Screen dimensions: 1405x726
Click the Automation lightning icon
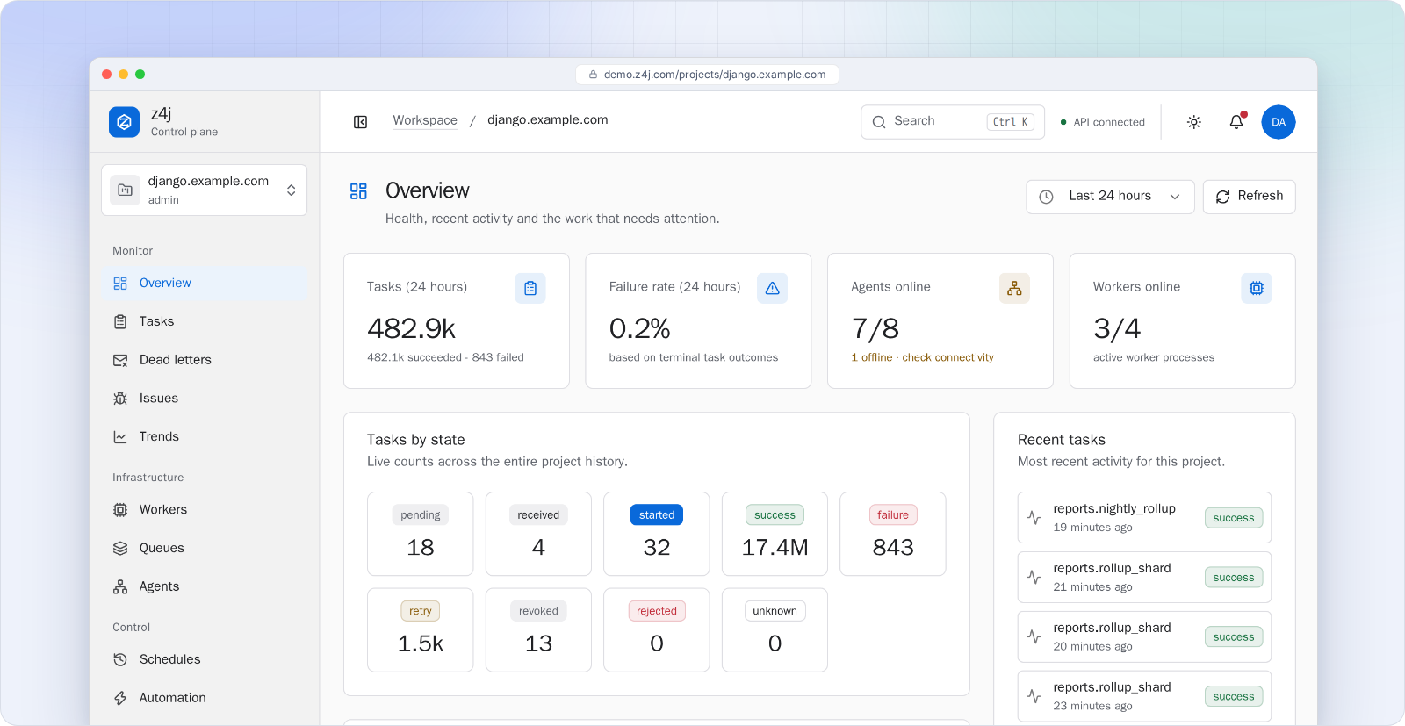120,698
